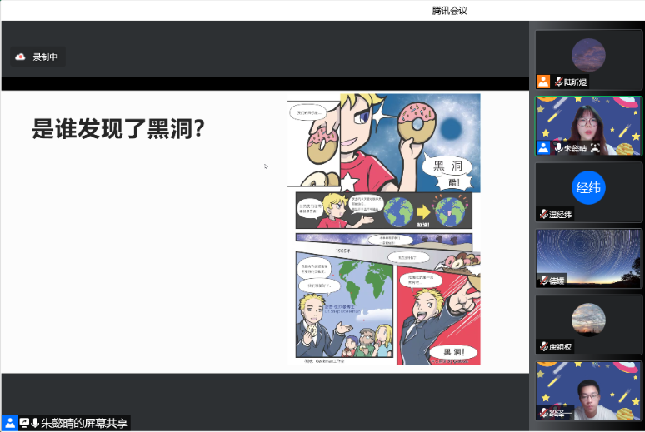Click microphone icon in bottom screen-share label

tap(35, 423)
